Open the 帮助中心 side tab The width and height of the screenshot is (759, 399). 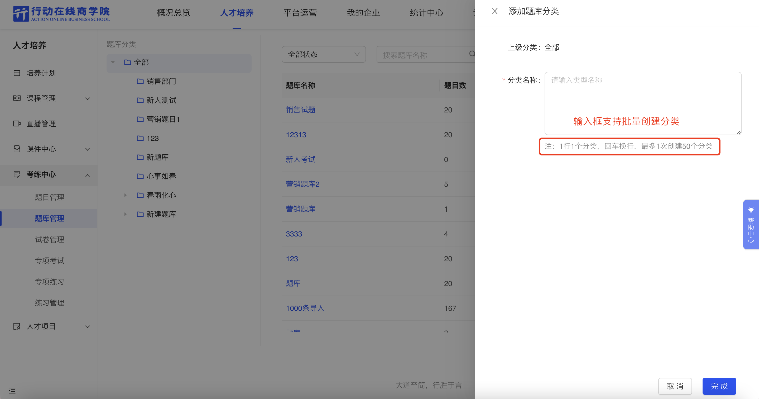751,225
